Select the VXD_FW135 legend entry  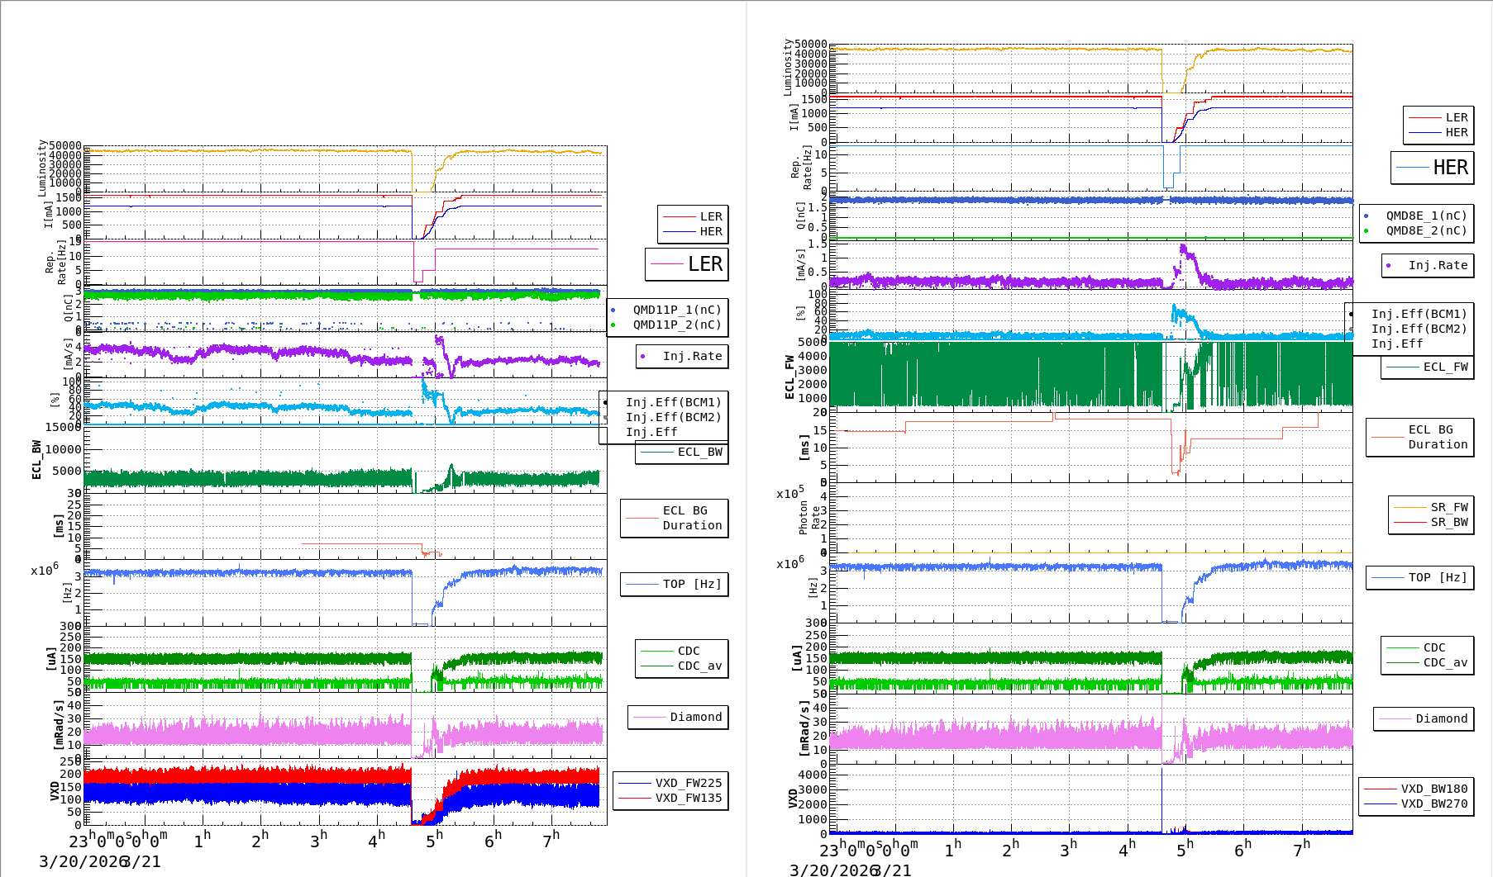click(688, 798)
